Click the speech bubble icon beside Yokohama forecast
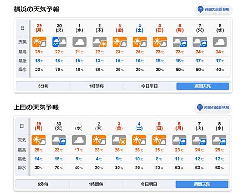 tap(200, 9)
